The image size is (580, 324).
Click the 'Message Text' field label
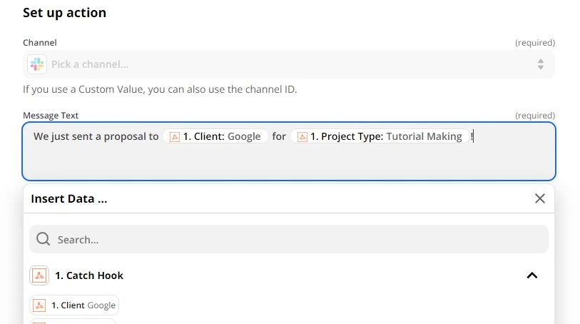tap(51, 115)
